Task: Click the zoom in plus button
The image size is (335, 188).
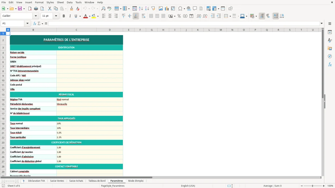Action: tap(324, 186)
